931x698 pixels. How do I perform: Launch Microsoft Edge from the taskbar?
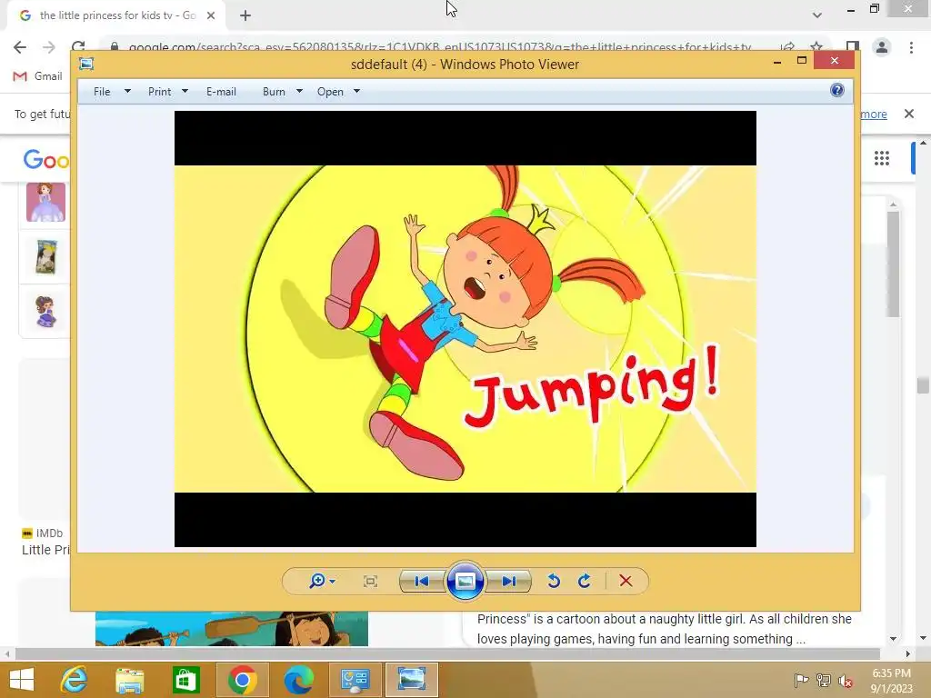pos(298,680)
